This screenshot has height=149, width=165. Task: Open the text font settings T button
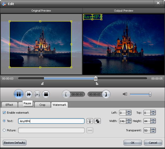(x=90, y=121)
